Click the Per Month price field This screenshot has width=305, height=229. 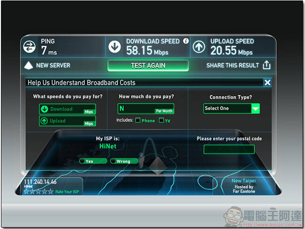[146, 108]
